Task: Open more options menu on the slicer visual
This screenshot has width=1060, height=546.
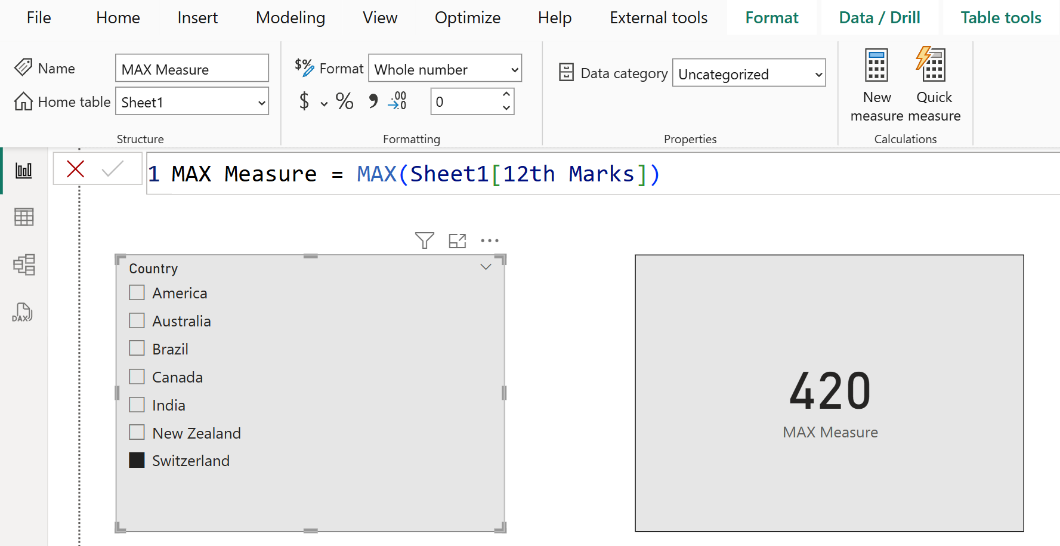Action: [x=490, y=240]
